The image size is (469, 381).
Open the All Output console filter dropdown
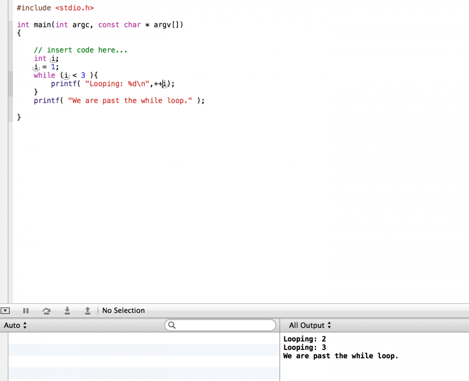pos(310,325)
